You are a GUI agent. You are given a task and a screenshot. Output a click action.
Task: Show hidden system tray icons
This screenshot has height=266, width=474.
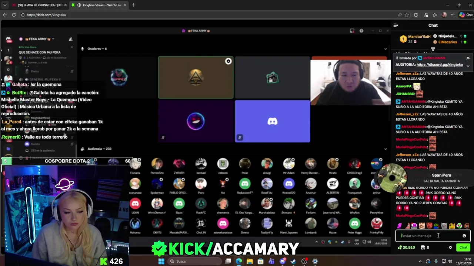pyautogui.click(x=420, y=261)
